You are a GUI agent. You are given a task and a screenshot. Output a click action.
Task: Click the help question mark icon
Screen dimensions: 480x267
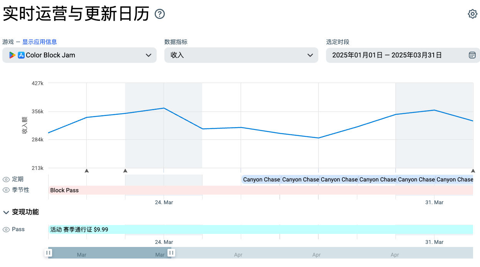click(160, 14)
